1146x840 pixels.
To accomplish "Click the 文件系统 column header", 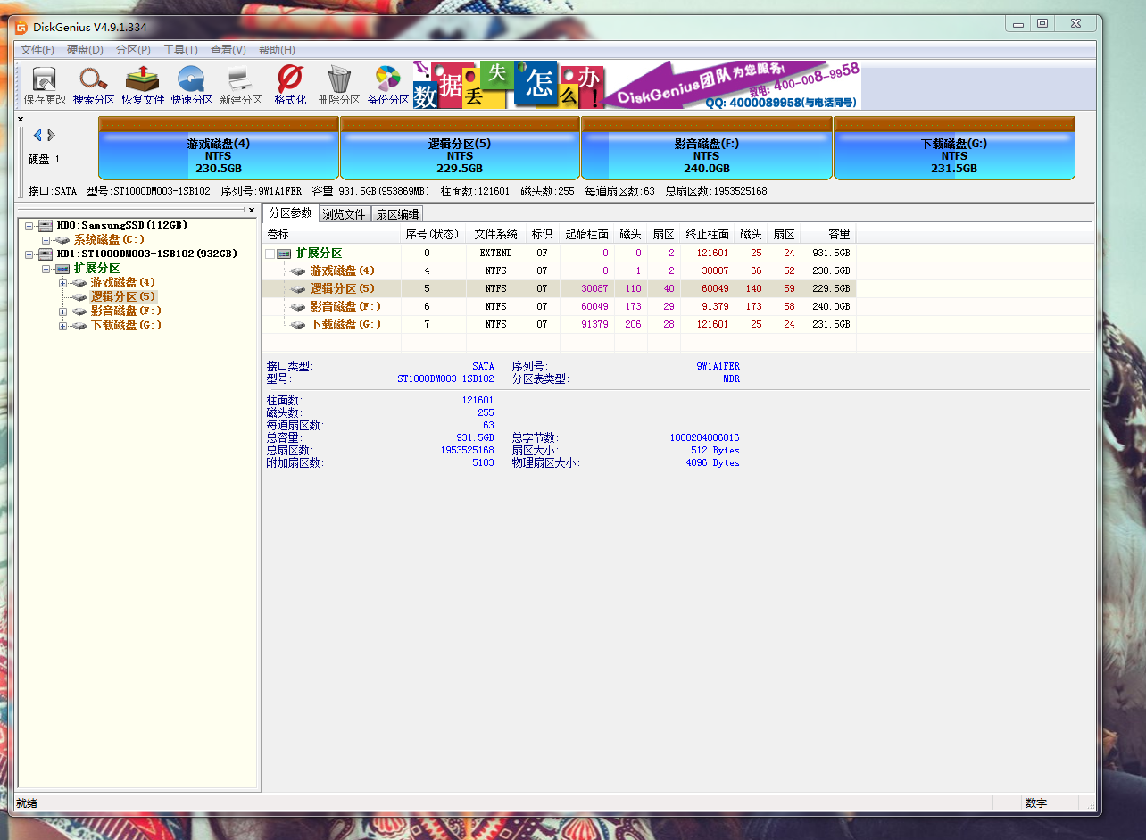I will (496, 234).
